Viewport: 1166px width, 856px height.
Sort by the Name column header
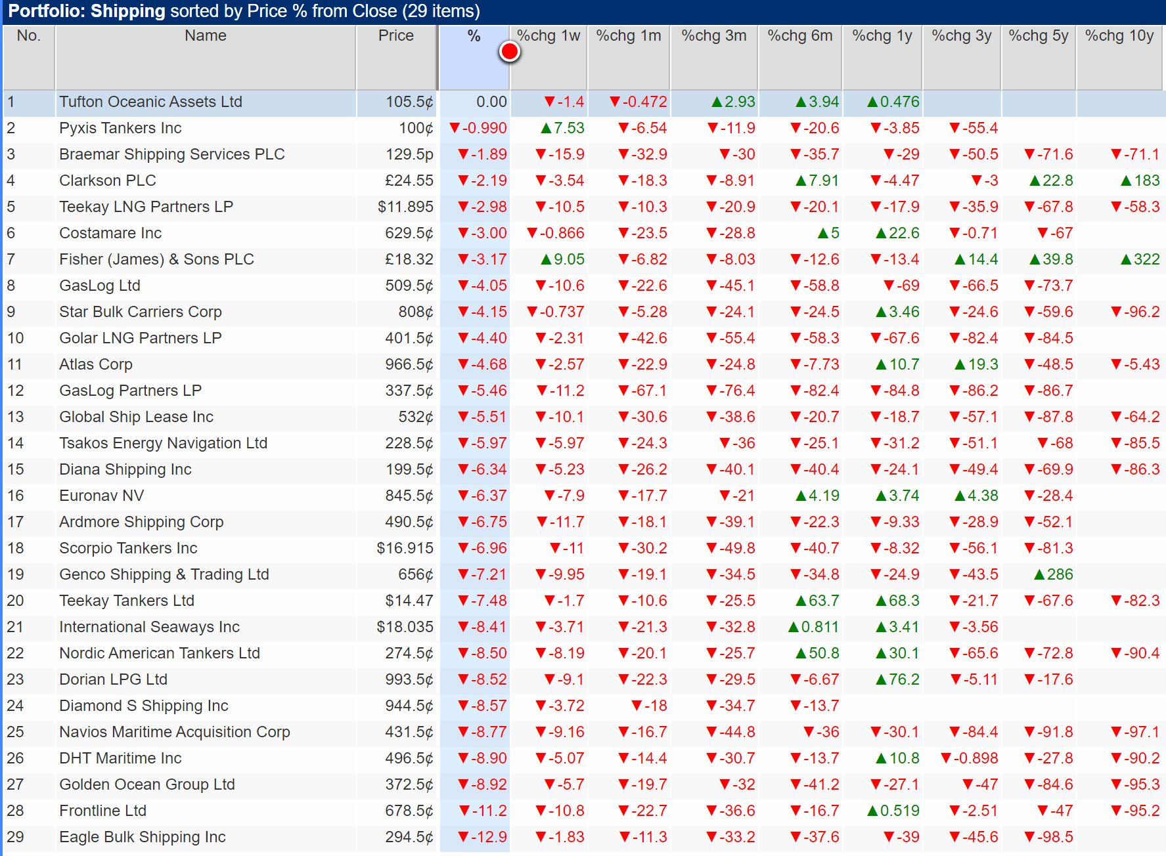point(206,57)
